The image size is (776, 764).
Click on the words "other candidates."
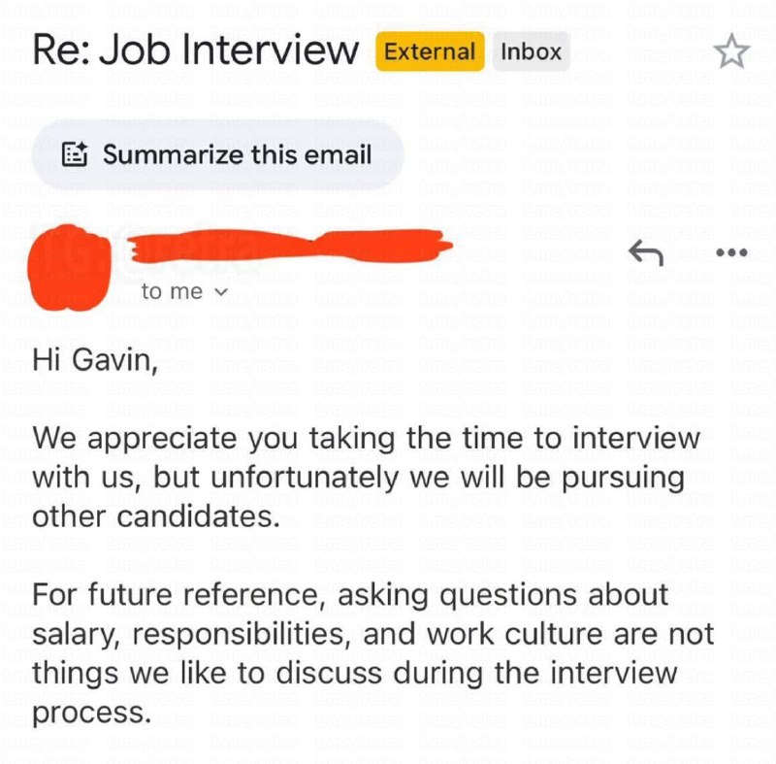(155, 516)
